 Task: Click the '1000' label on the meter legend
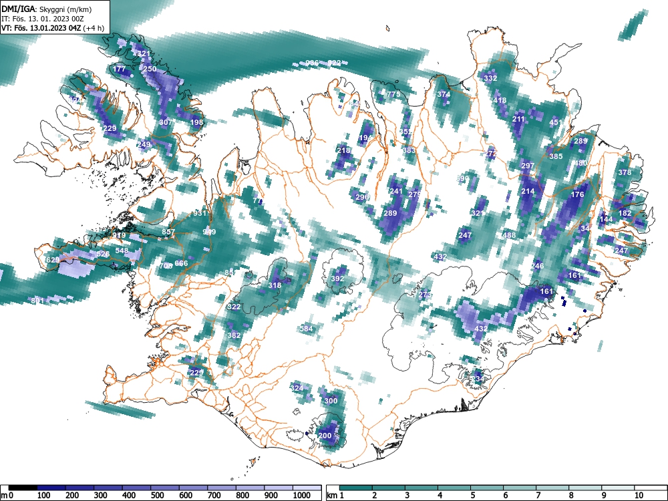[x=302, y=496]
